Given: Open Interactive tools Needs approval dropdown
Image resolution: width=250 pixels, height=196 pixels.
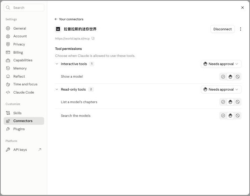Looking at the screenshot, I should point(221,64).
